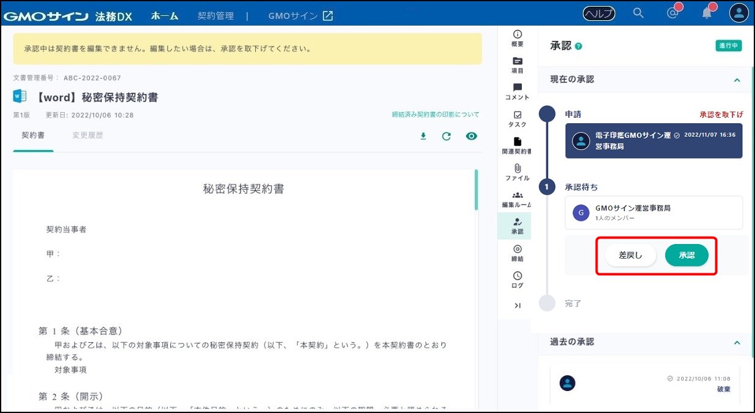Open search with magnifier icon
755x413 pixels.
638,13
